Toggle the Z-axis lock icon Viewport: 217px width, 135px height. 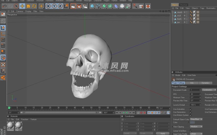click(x=60, y=6)
